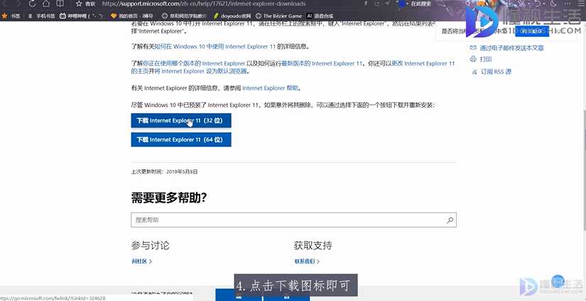Open the three-dots more icon in toolbar
This screenshot has width=586, height=301.
566,4
